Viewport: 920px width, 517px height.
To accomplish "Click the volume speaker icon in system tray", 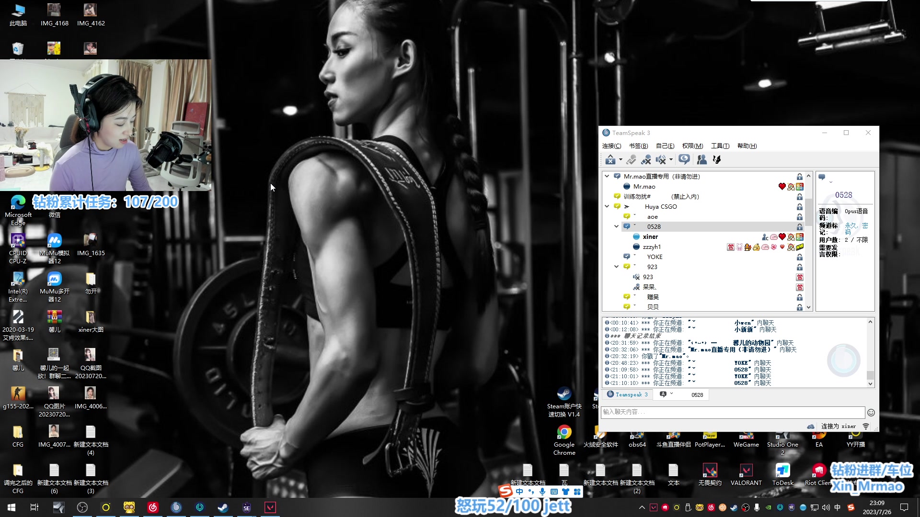I will pos(826,507).
